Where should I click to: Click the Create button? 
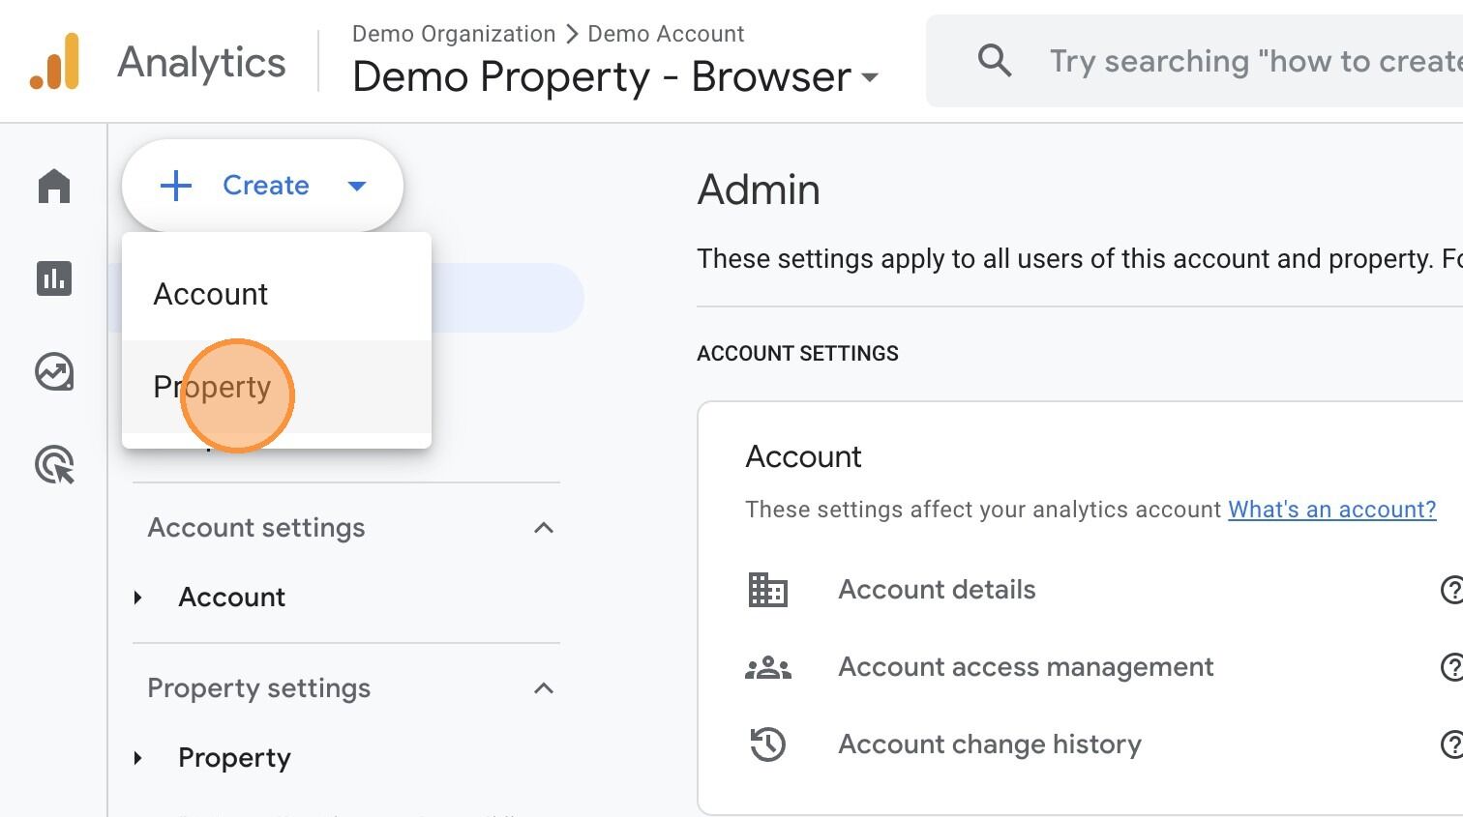[x=262, y=186]
